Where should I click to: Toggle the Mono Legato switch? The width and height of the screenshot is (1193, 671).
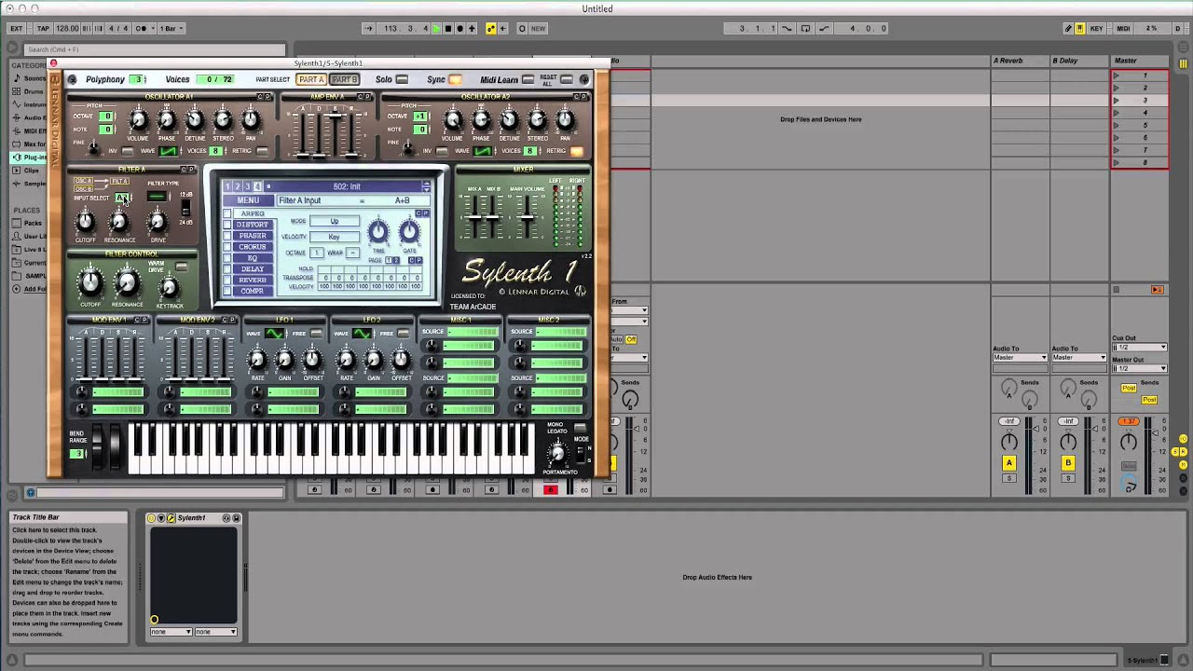pyautogui.click(x=580, y=427)
